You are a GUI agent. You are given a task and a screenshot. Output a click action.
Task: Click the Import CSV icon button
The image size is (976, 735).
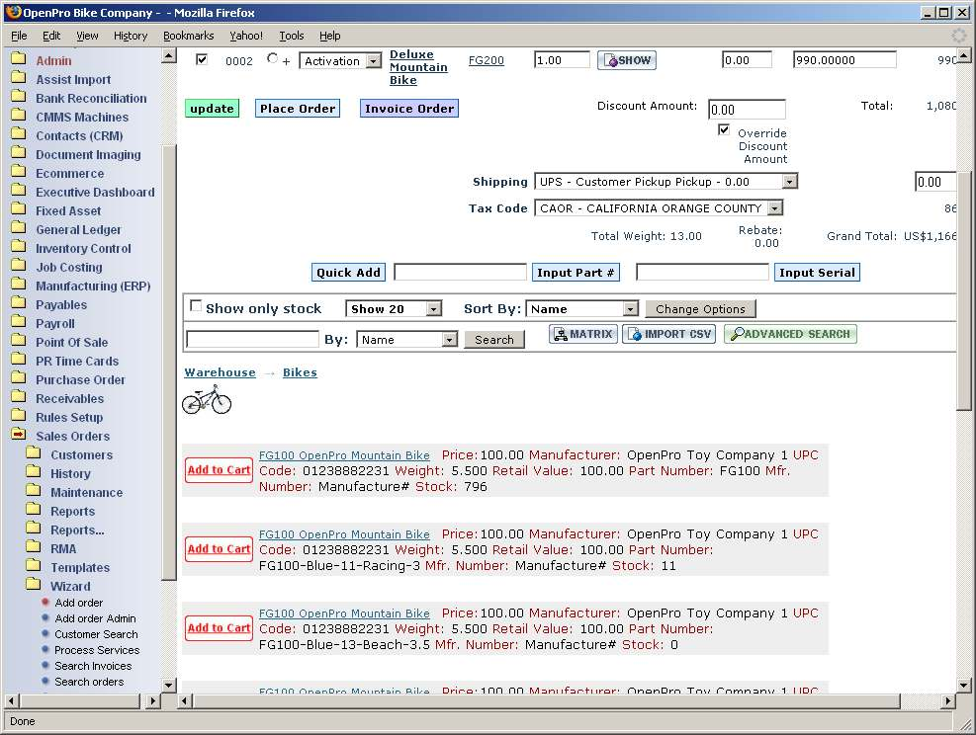coord(669,335)
